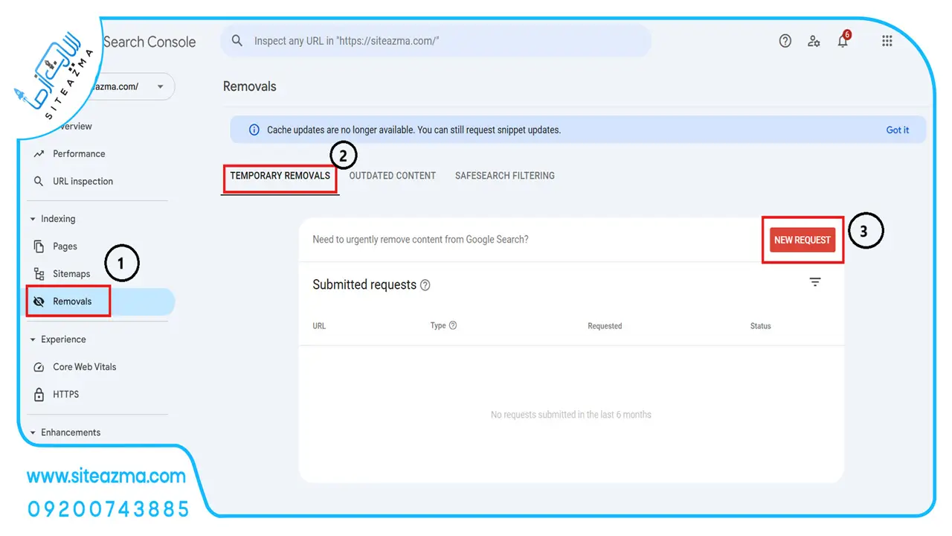
Task: Select the Temporary Removals tab
Action: click(x=280, y=176)
